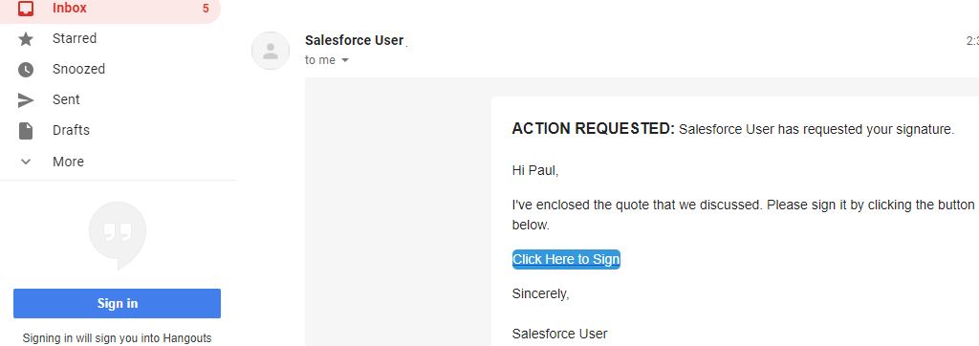Image resolution: width=979 pixels, height=346 pixels.
Task: Open the Starred folder
Action: tap(75, 39)
